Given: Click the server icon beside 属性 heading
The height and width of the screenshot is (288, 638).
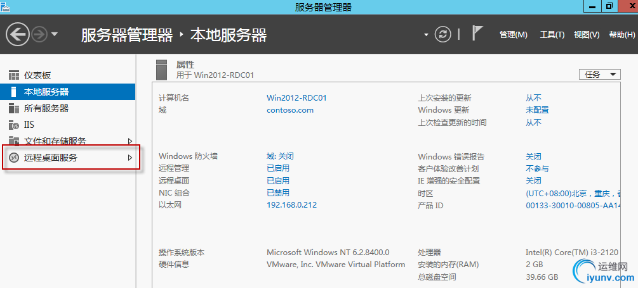Looking at the screenshot, I should point(161,70).
